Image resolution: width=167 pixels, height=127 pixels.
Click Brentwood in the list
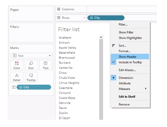pyautogui.click(x=67, y=58)
